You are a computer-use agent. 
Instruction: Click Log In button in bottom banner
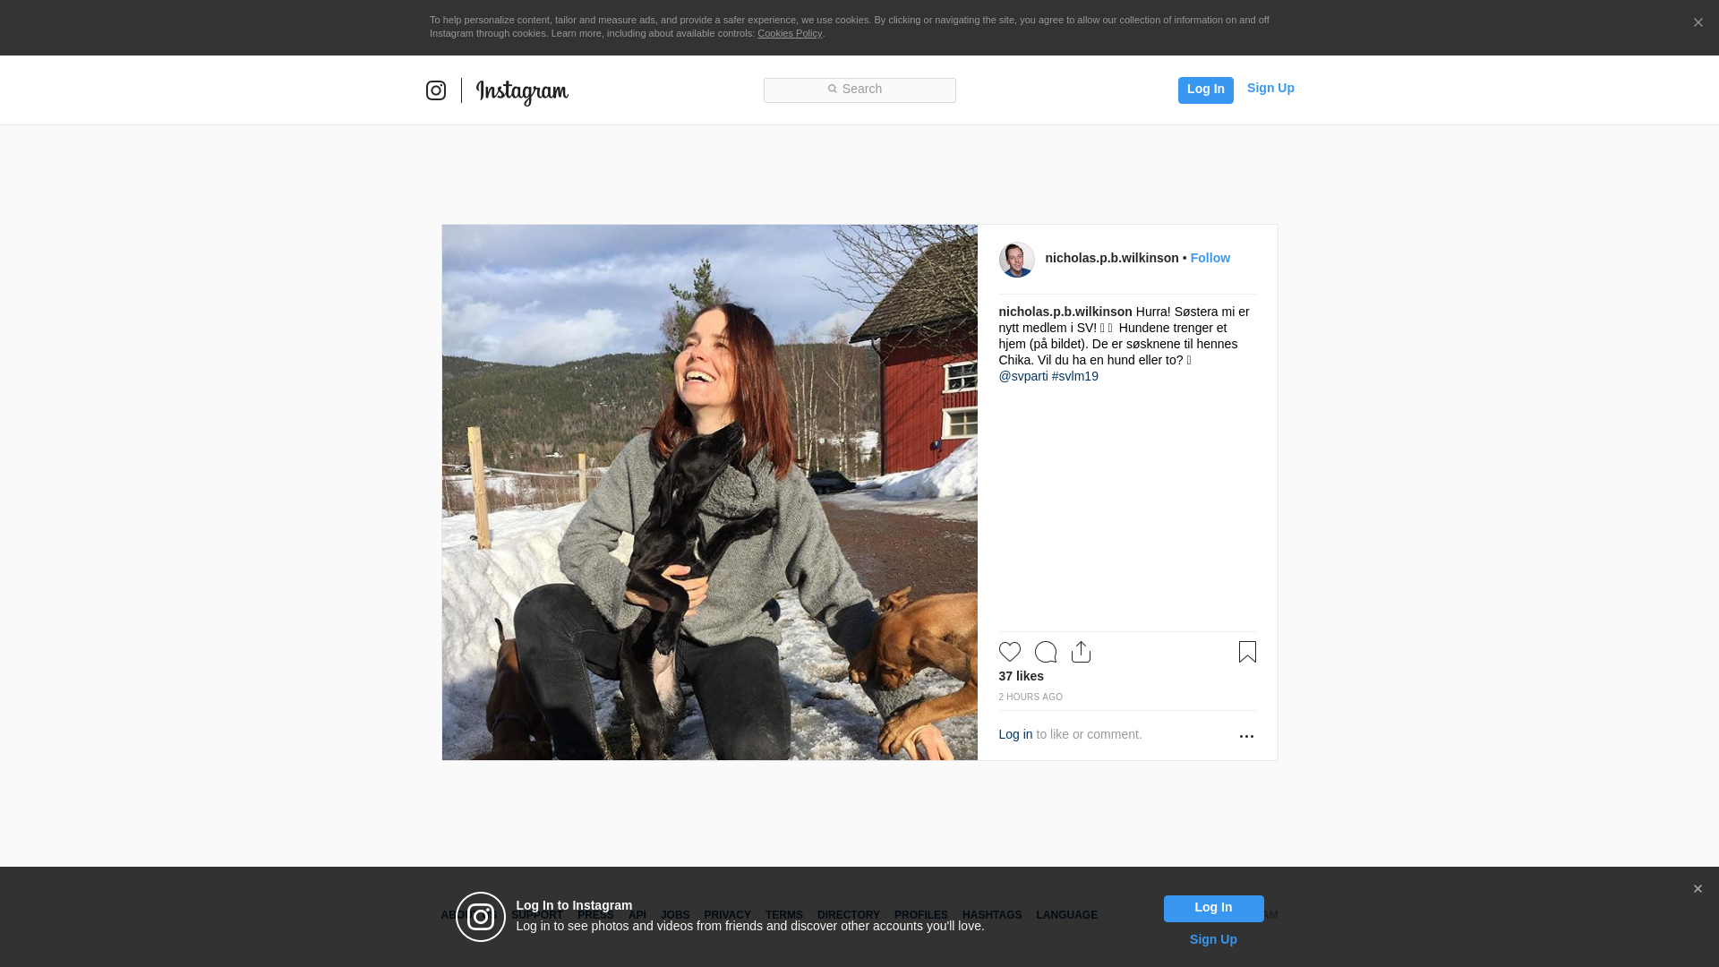1213,909
